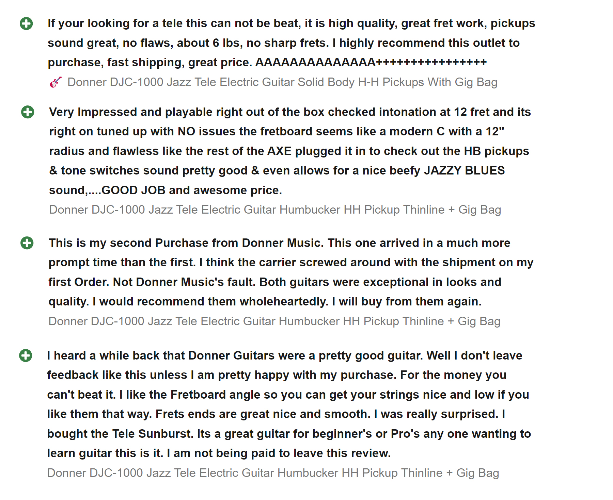Open the Solid Body H-H Pickups With Gig Bag link
Viewport: 613px width, 500px height.
(x=282, y=82)
